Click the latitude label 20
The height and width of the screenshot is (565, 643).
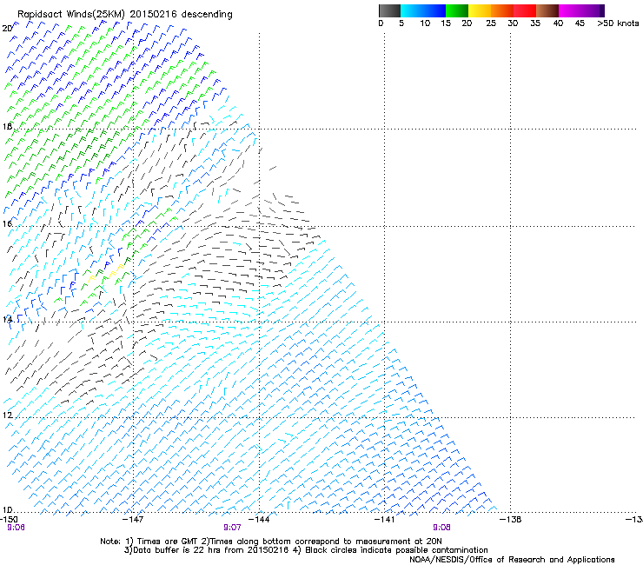tap(7, 29)
